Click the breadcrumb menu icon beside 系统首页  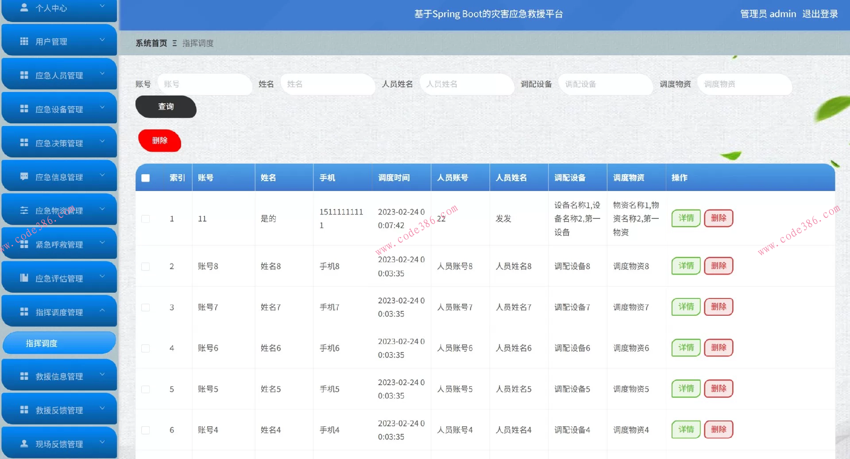[x=175, y=43]
